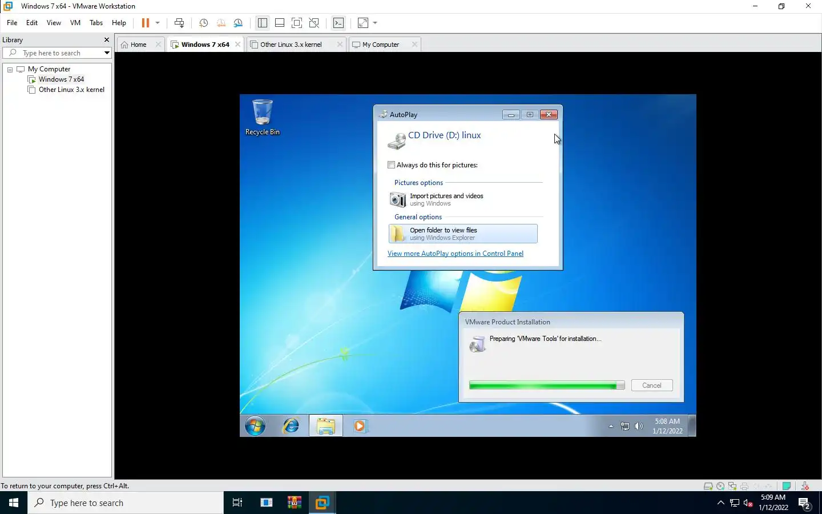Select My Computer in the library tree
The width and height of the screenshot is (822, 514).
(x=49, y=69)
